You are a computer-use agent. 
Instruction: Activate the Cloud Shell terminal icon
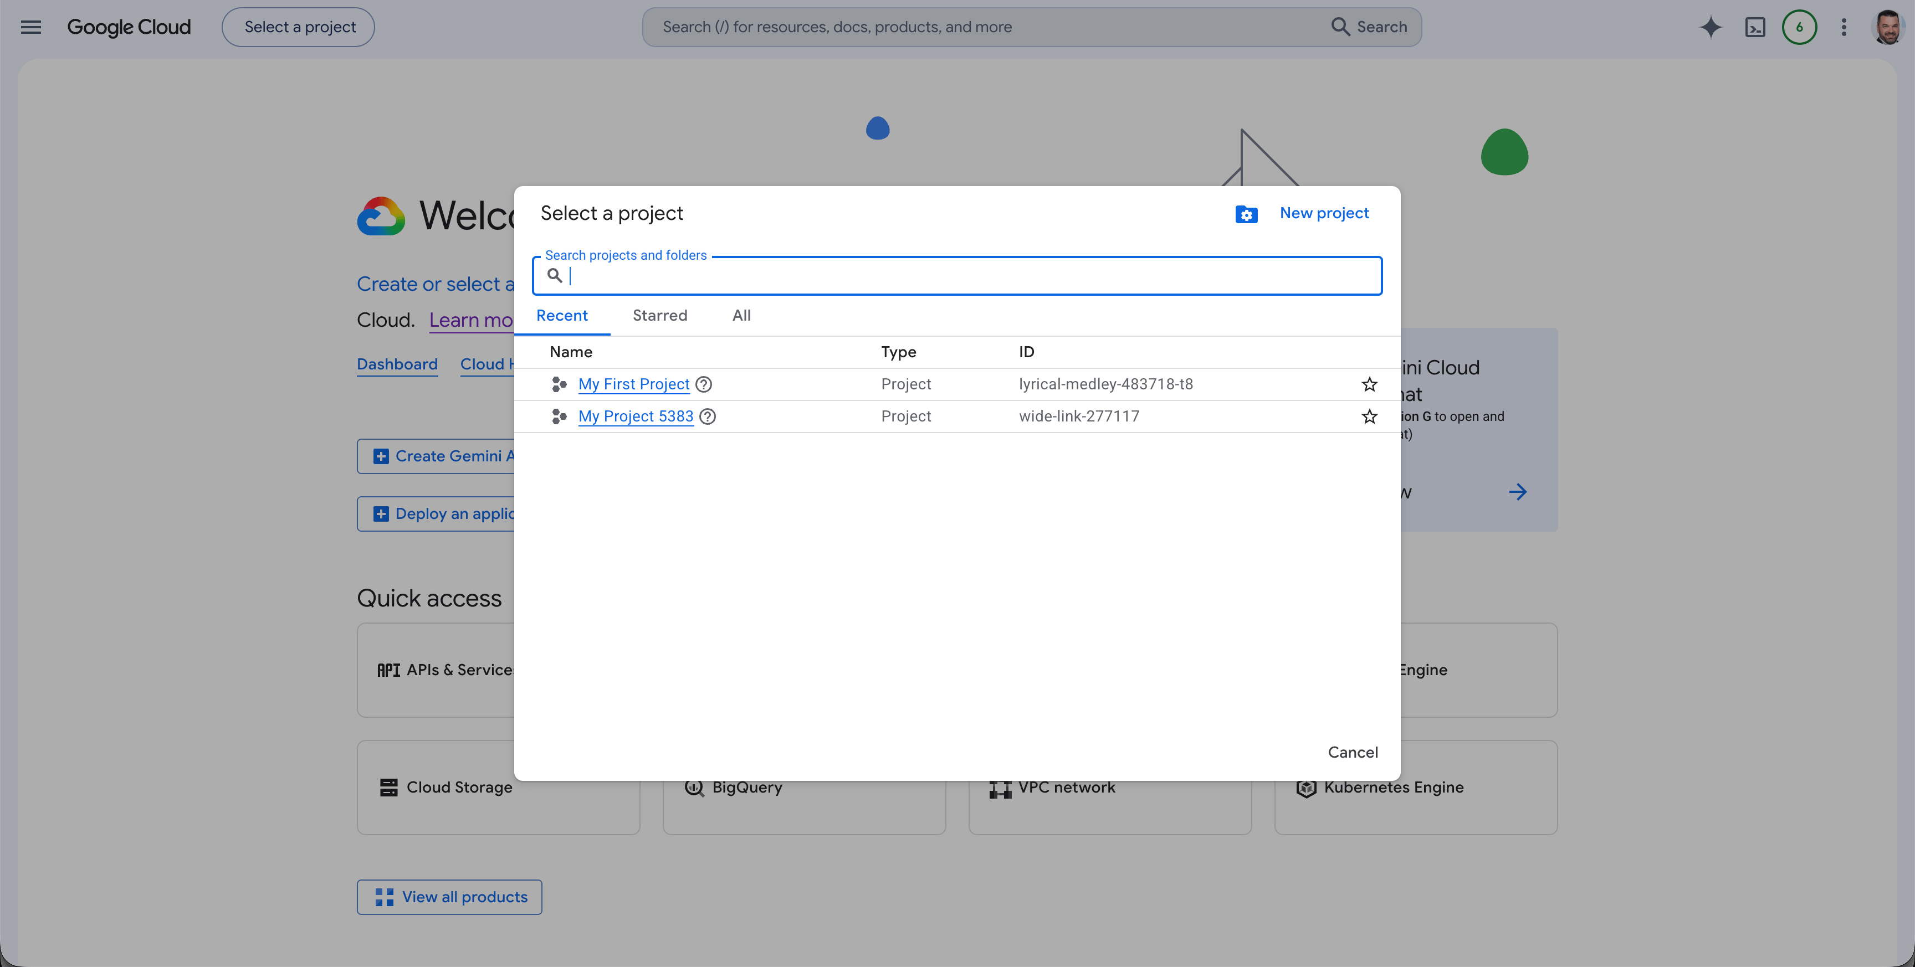(1755, 28)
